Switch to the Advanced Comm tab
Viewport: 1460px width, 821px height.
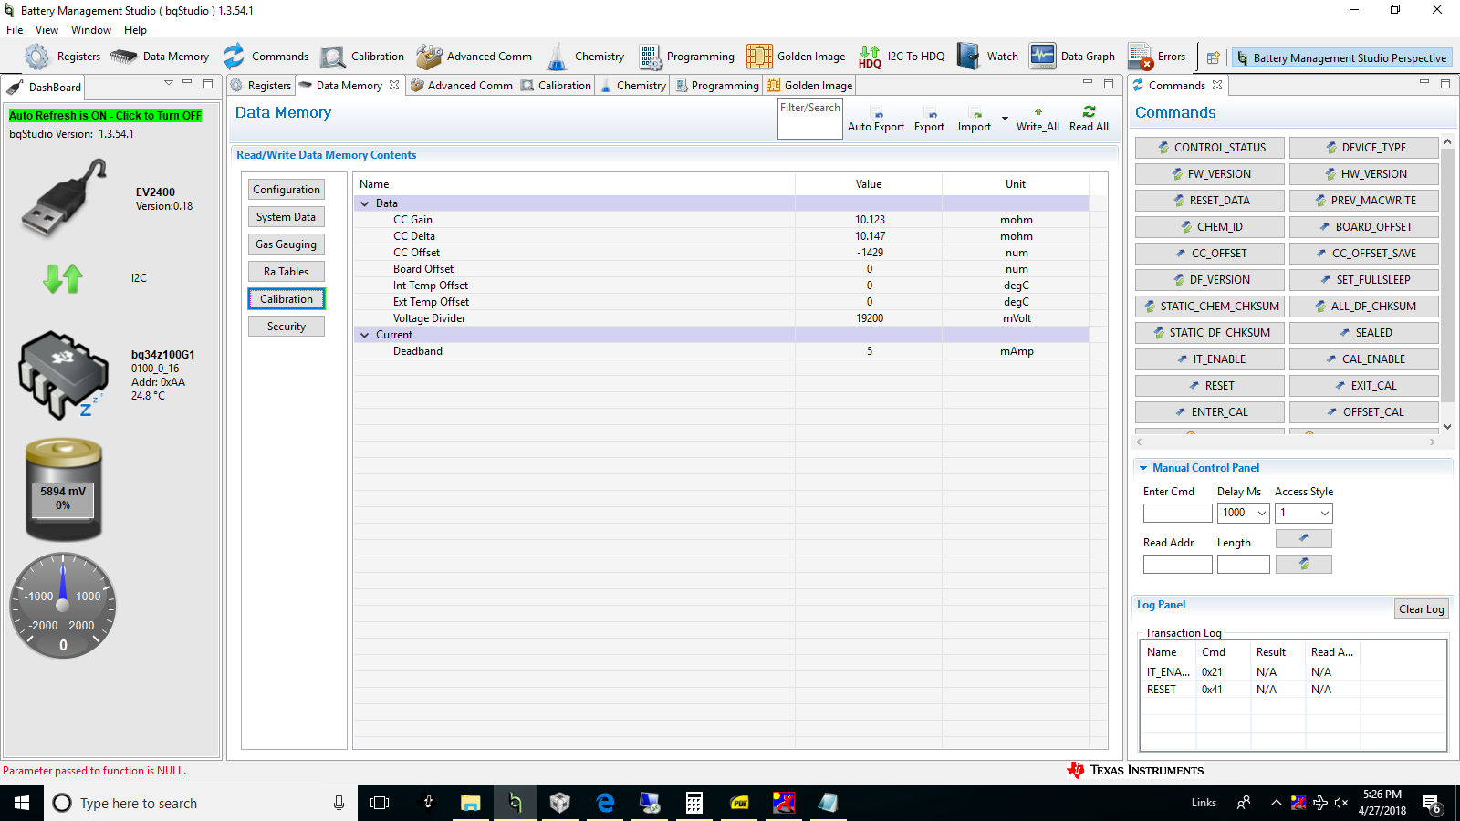point(462,86)
